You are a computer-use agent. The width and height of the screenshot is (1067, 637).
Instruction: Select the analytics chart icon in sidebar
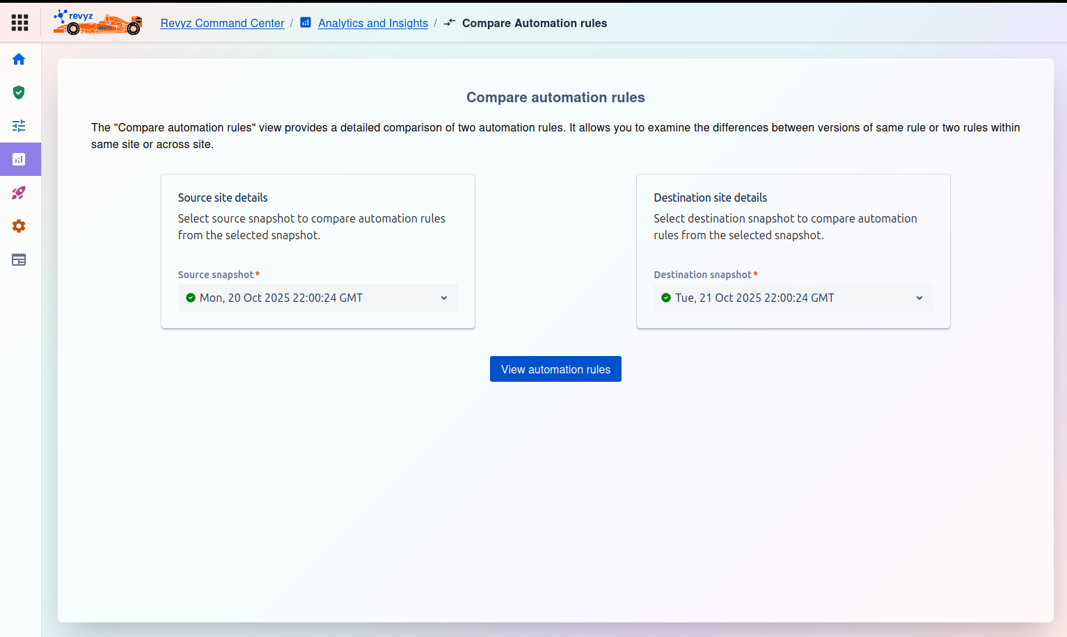tap(19, 159)
